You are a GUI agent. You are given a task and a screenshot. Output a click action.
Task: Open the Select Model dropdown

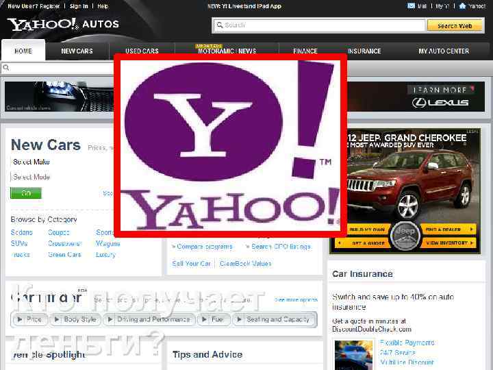(62, 177)
